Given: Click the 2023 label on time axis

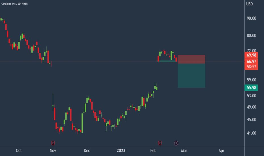Looking at the screenshot, I should pos(121,151).
